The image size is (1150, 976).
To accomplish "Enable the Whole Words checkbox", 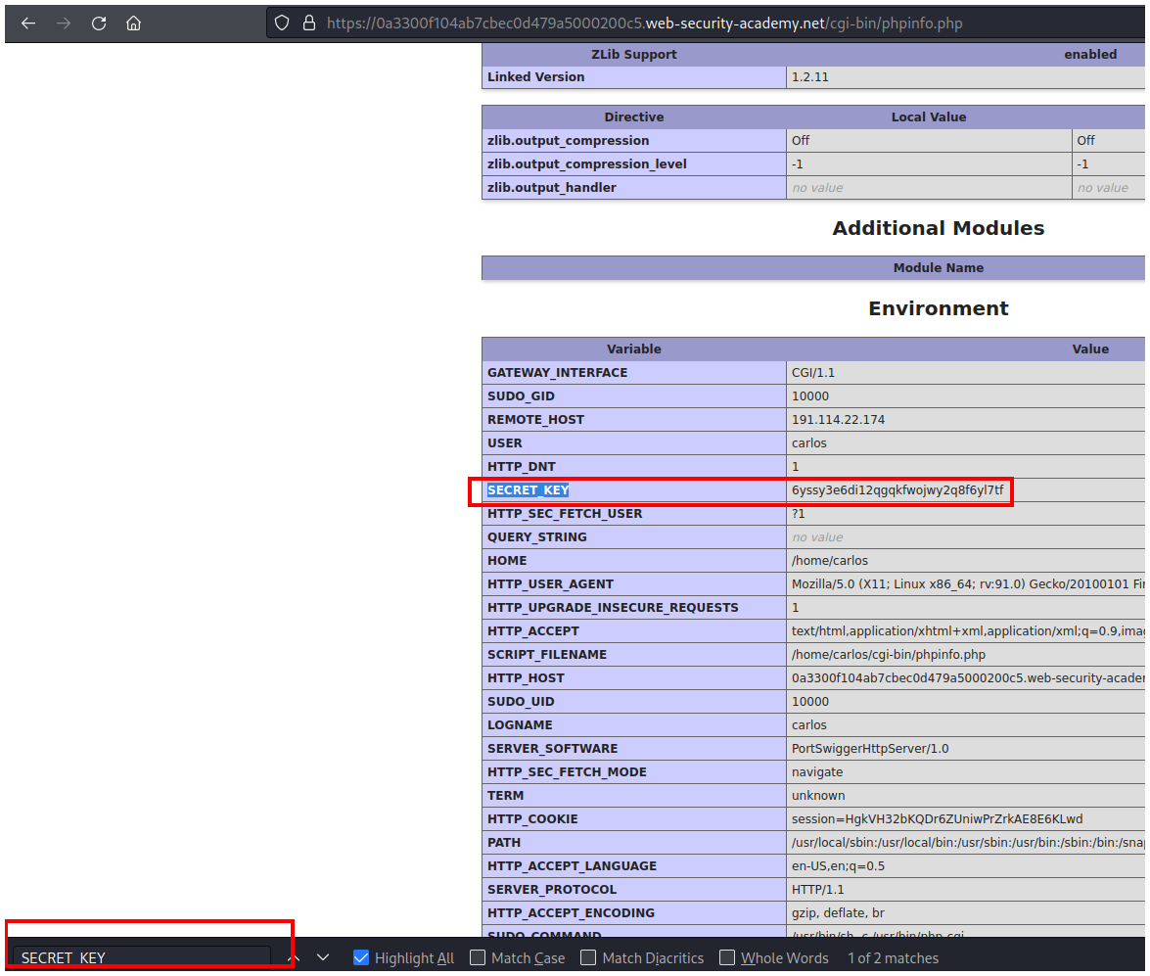I will pos(727,957).
